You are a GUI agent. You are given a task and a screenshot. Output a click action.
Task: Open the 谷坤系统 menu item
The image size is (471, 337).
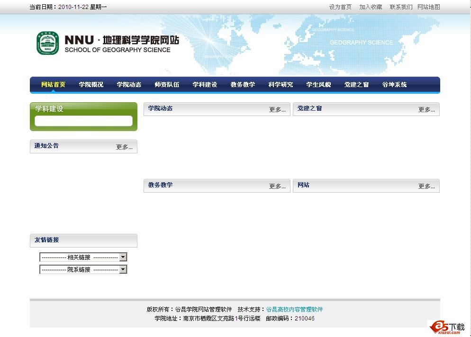pos(394,84)
